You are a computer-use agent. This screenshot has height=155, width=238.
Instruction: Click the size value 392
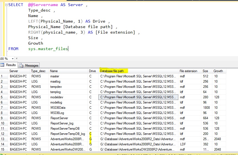point(206,144)
